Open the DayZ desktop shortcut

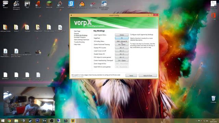tap(27, 4)
